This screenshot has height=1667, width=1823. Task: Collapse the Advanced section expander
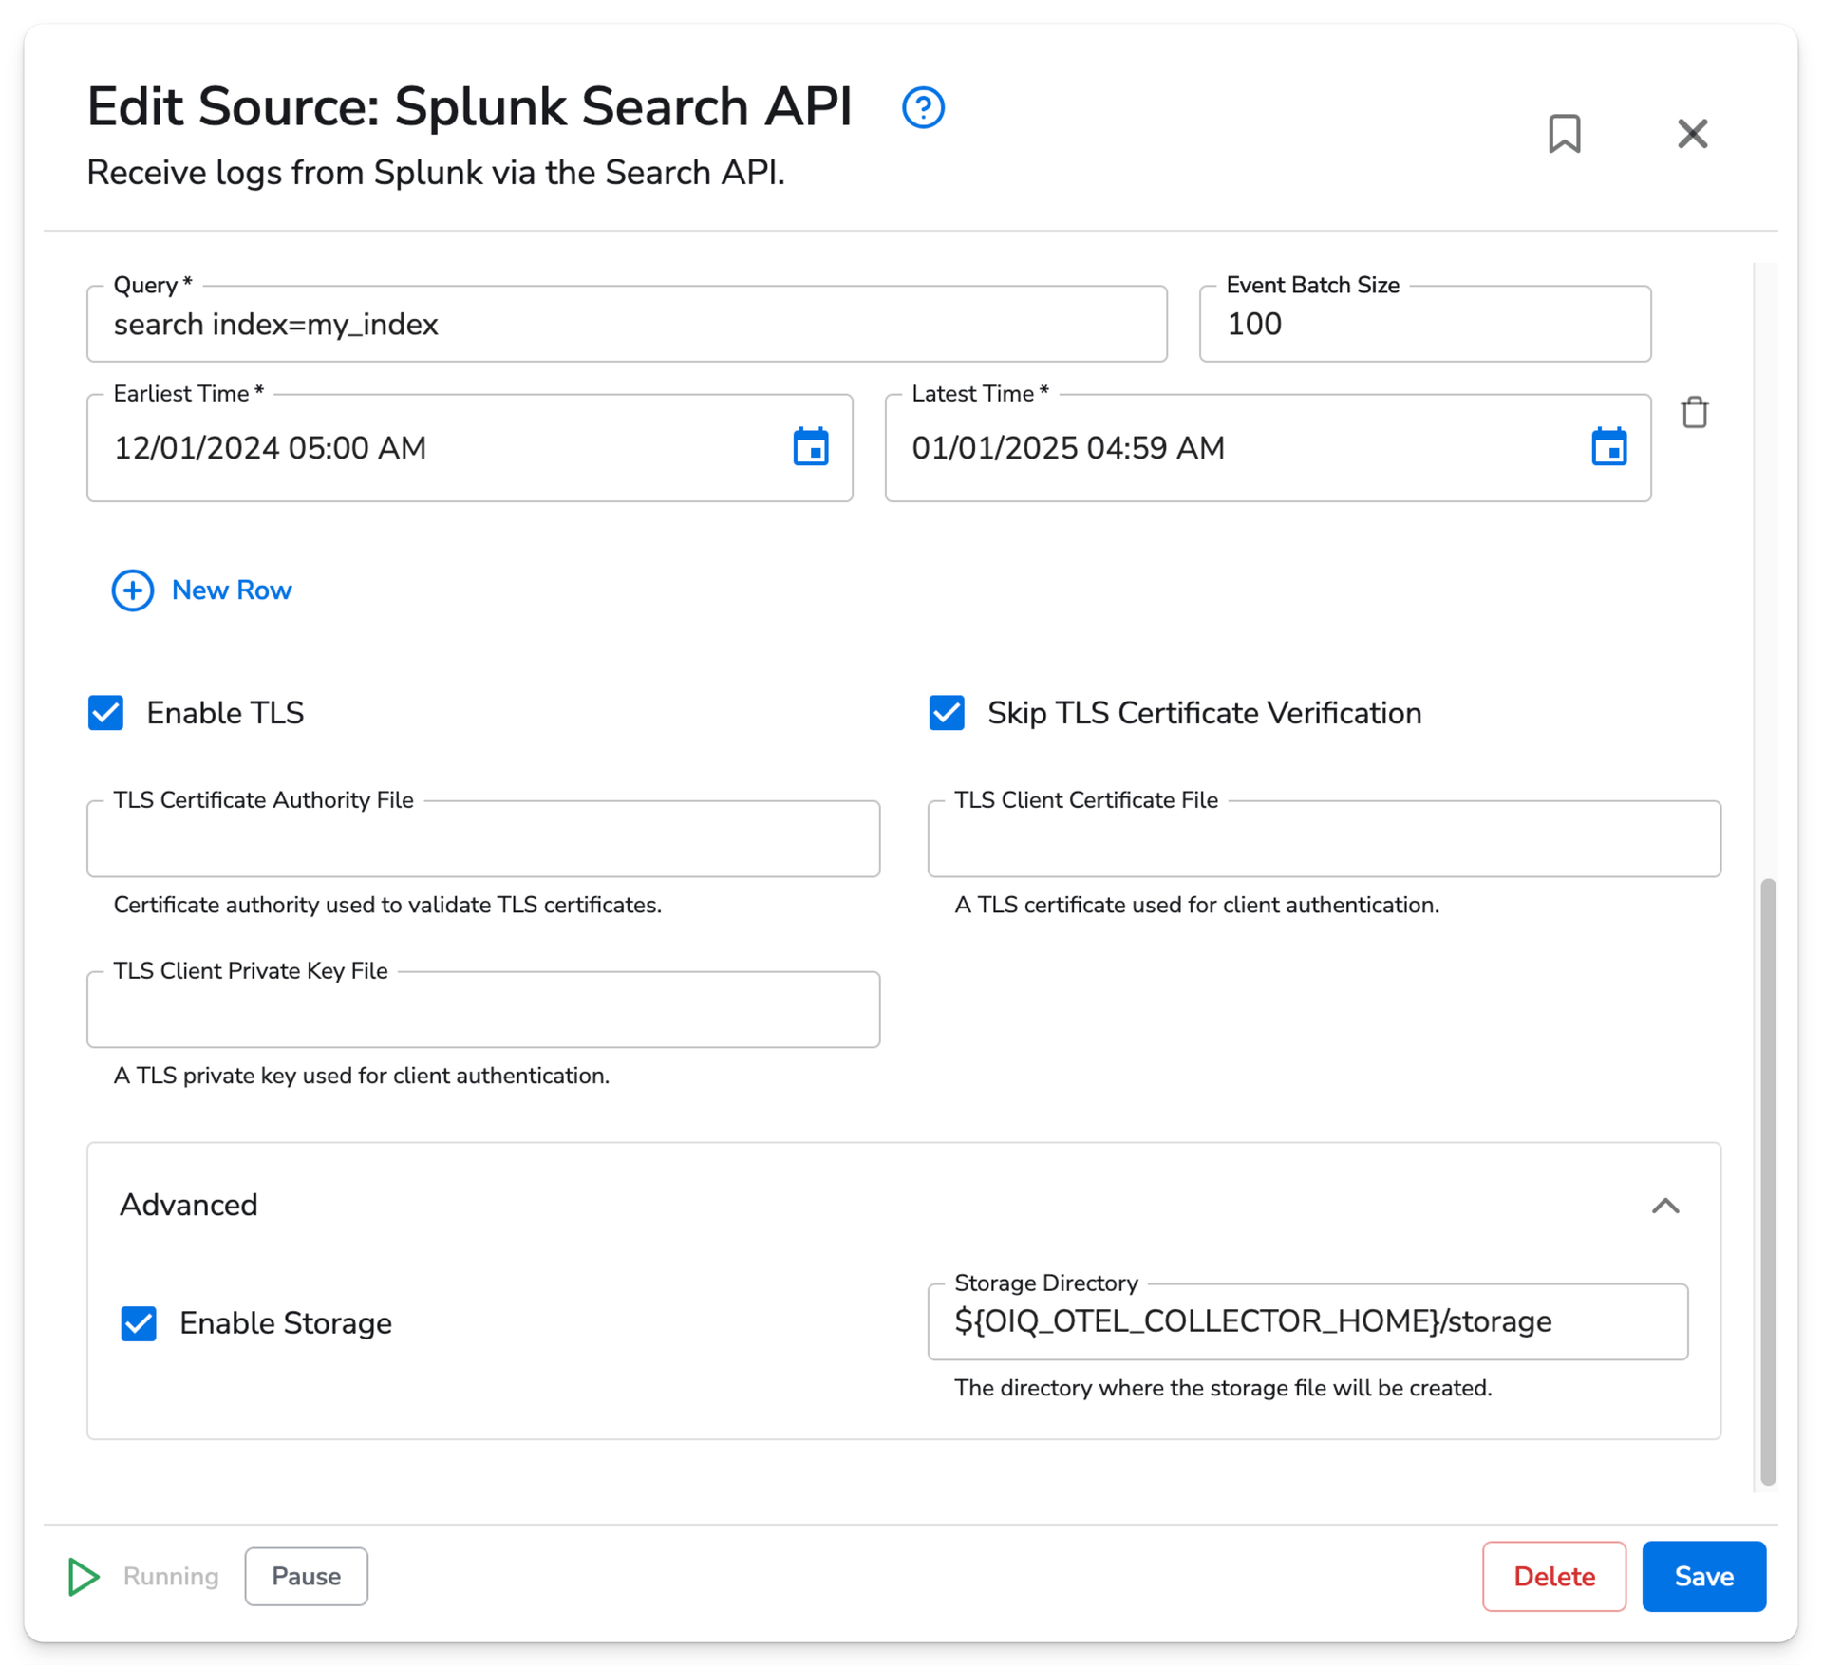(1665, 1204)
